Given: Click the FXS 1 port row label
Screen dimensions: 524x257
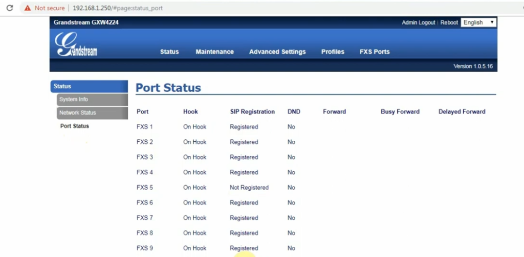Looking at the screenshot, I should [145, 127].
